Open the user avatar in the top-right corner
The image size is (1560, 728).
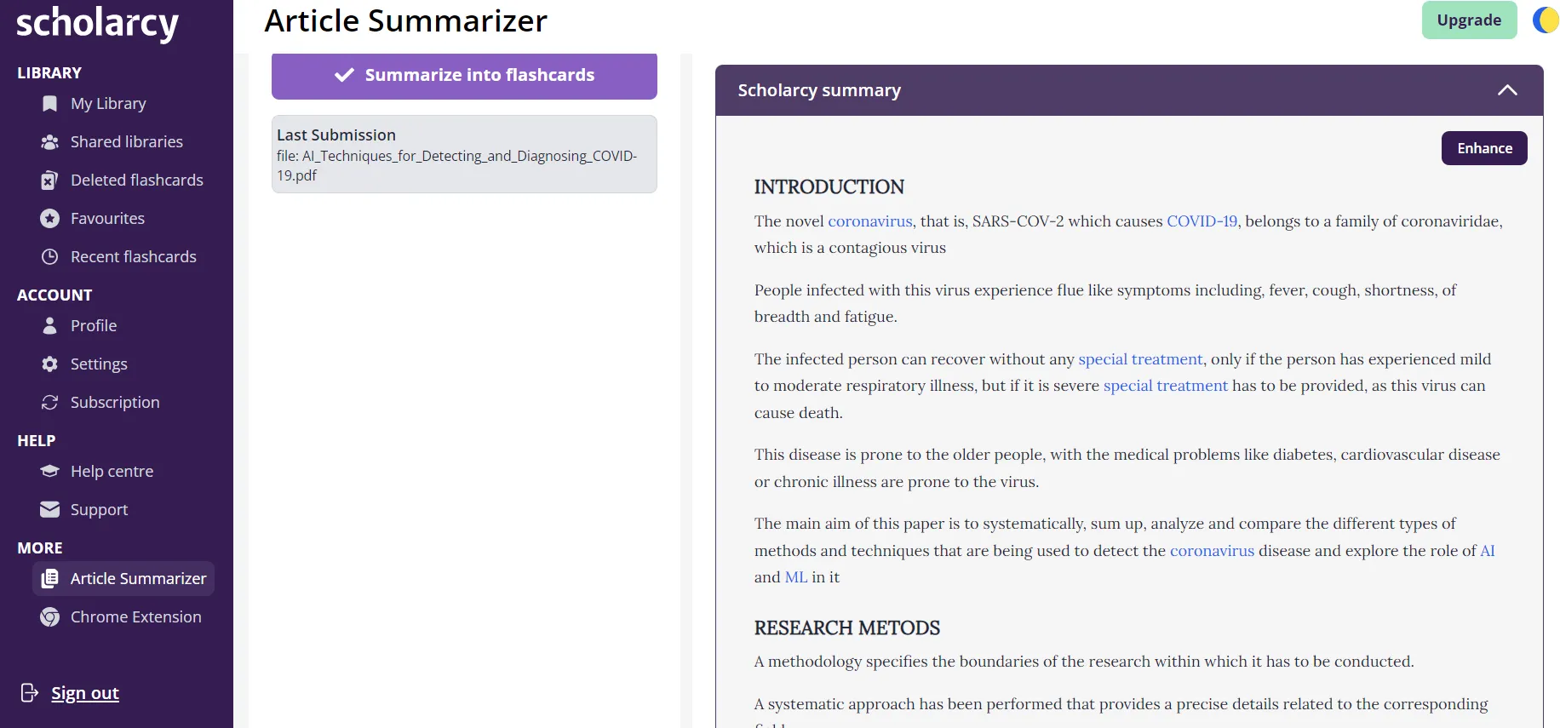(x=1546, y=20)
